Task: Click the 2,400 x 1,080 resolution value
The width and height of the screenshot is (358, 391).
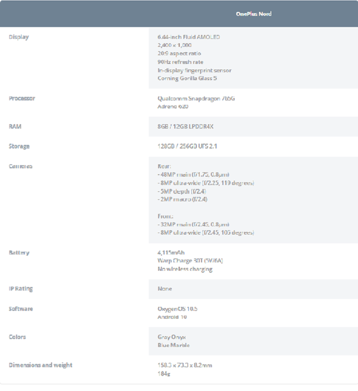Action: [174, 45]
